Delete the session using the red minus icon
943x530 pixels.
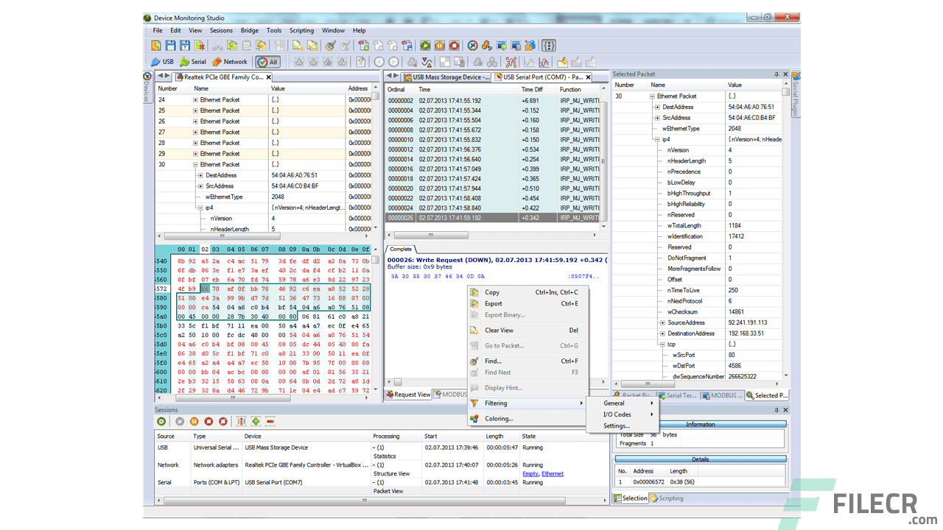tap(270, 421)
